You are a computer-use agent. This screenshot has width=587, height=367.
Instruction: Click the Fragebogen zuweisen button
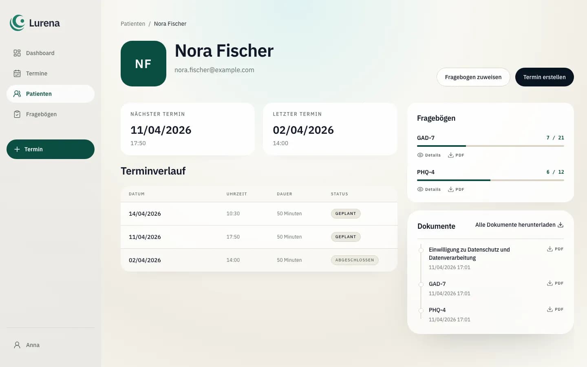click(473, 77)
